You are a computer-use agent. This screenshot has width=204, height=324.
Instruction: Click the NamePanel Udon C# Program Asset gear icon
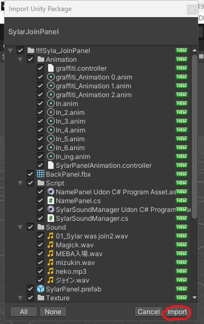tap(51, 192)
